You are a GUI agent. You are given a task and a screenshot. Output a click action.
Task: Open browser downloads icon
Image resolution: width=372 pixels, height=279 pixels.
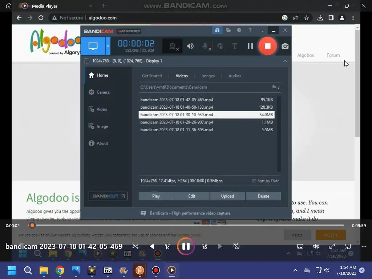[320, 18]
